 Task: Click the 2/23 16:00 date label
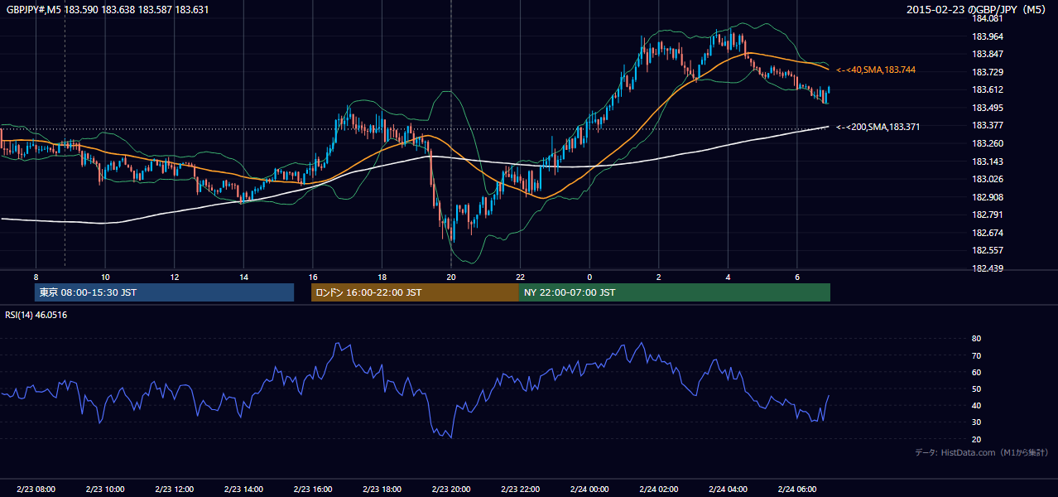tap(312, 490)
